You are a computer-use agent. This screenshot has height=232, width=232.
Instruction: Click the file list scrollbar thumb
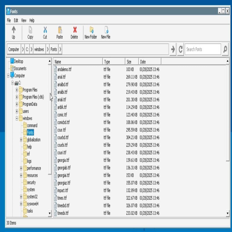point(228,113)
